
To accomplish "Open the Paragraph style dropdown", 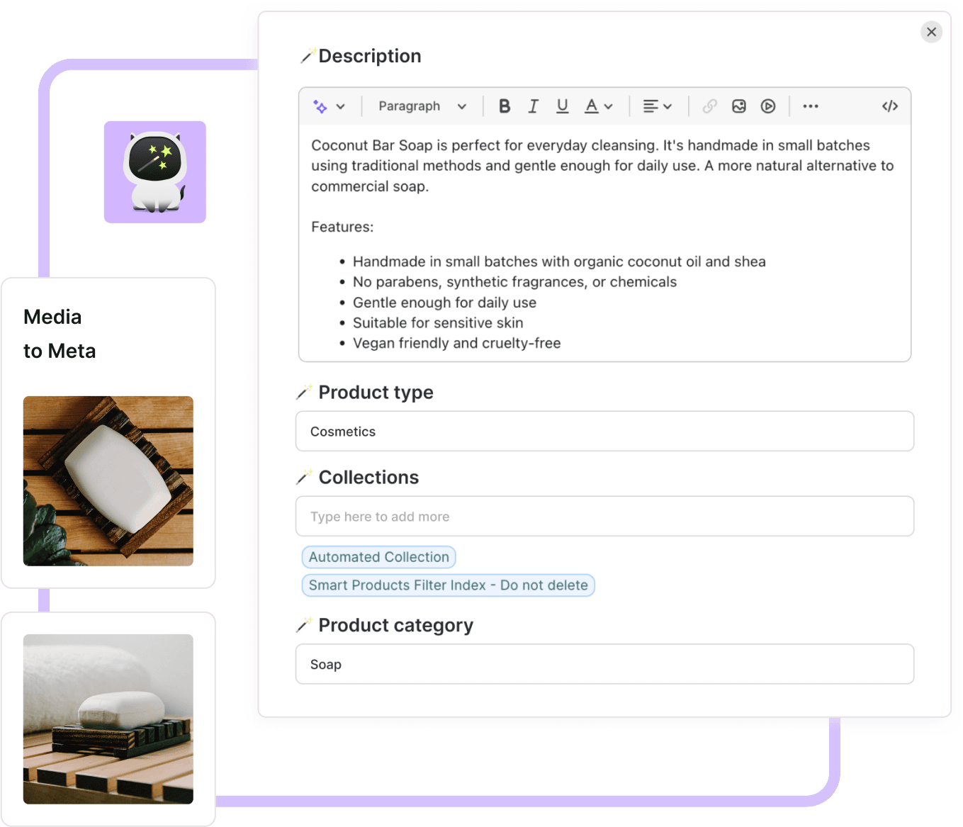I will 422,106.
